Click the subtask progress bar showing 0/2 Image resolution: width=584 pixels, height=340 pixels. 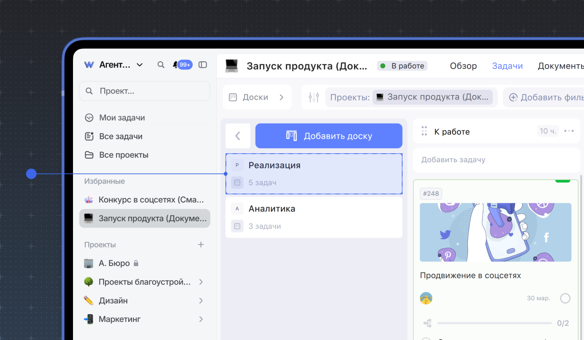point(494,323)
